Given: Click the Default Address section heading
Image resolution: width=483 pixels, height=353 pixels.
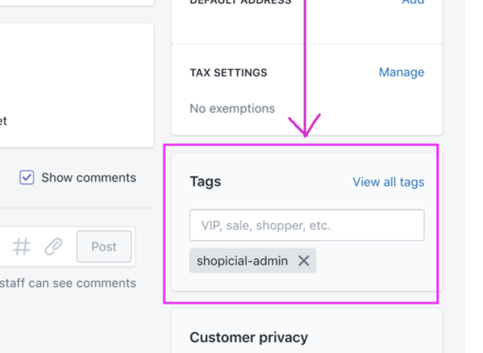Looking at the screenshot, I should [x=240, y=2].
